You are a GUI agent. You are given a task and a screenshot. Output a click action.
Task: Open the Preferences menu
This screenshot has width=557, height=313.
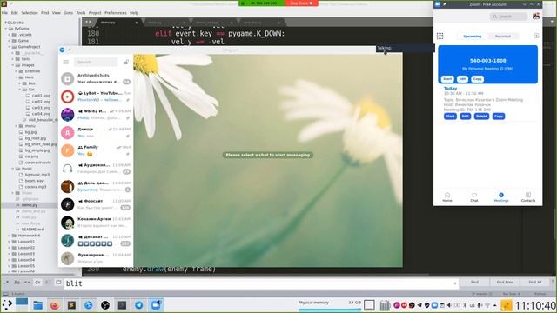[116, 13]
